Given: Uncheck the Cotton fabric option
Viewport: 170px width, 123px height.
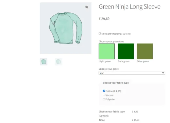Looking at the screenshot, I should tap(104, 91).
